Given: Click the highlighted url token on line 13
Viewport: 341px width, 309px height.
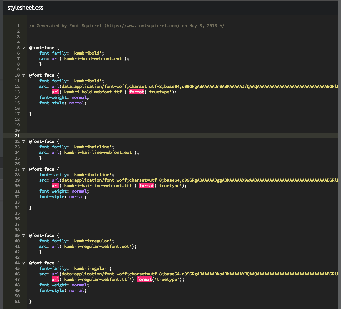Looking at the screenshot, I should click(55, 92).
